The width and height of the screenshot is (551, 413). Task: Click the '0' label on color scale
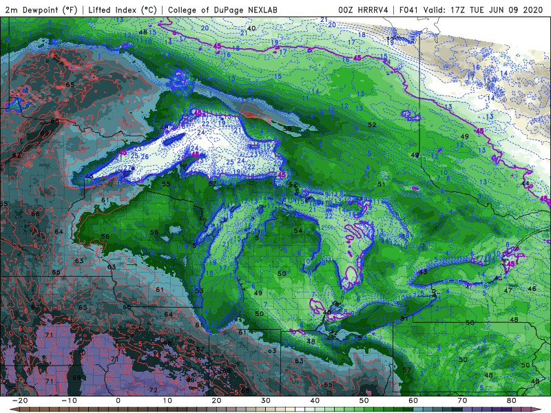[118, 401]
